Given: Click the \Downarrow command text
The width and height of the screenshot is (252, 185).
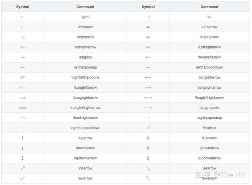Looking at the screenshot, I should coord(209,148).
